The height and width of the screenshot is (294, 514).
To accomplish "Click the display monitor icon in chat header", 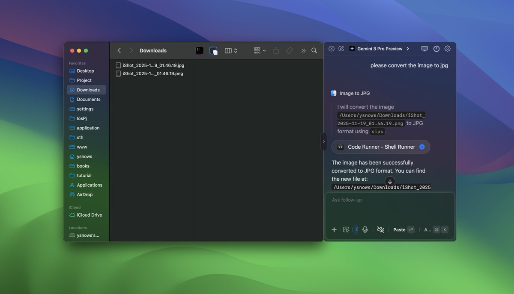I will 424,49.
